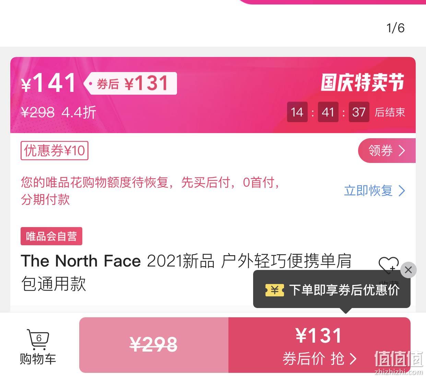Tap the chevron next to 立即恢复

(402, 191)
